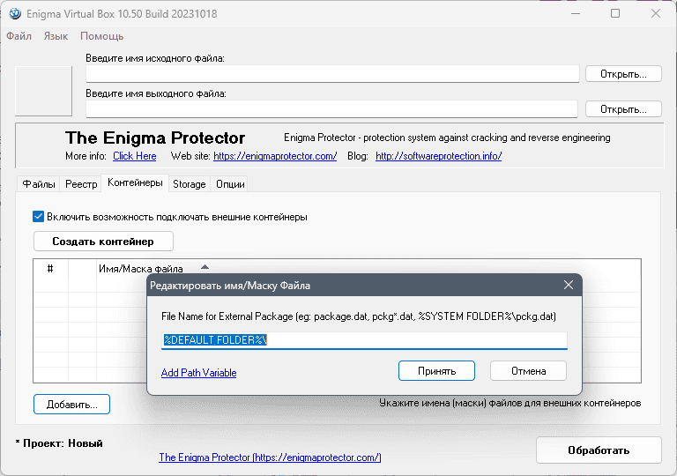Screen dimensions: 677x476
Task: Click the Создать контейнер button
Action: pyautogui.click(x=103, y=241)
